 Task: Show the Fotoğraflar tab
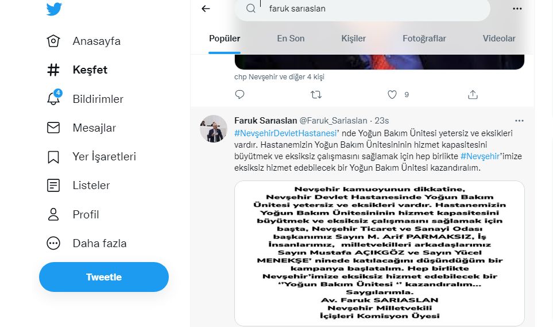tap(424, 39)
